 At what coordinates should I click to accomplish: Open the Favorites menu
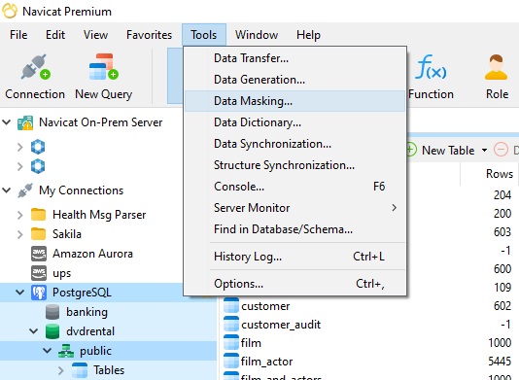coord(150,35)
